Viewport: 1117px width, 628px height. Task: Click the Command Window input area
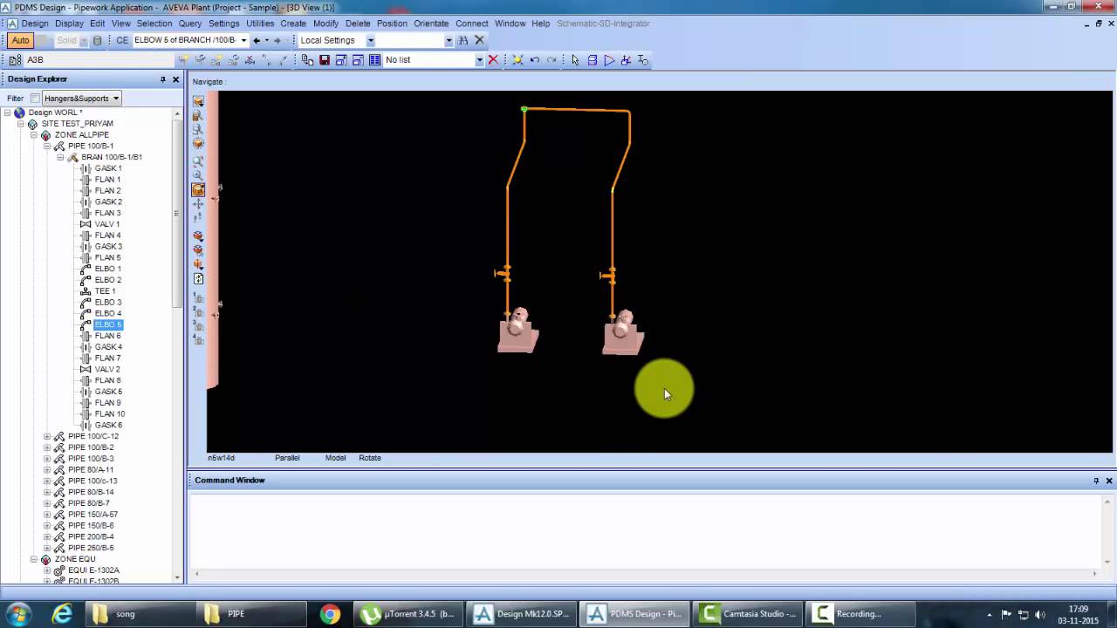pyautogui.click(x=647, y=530)
